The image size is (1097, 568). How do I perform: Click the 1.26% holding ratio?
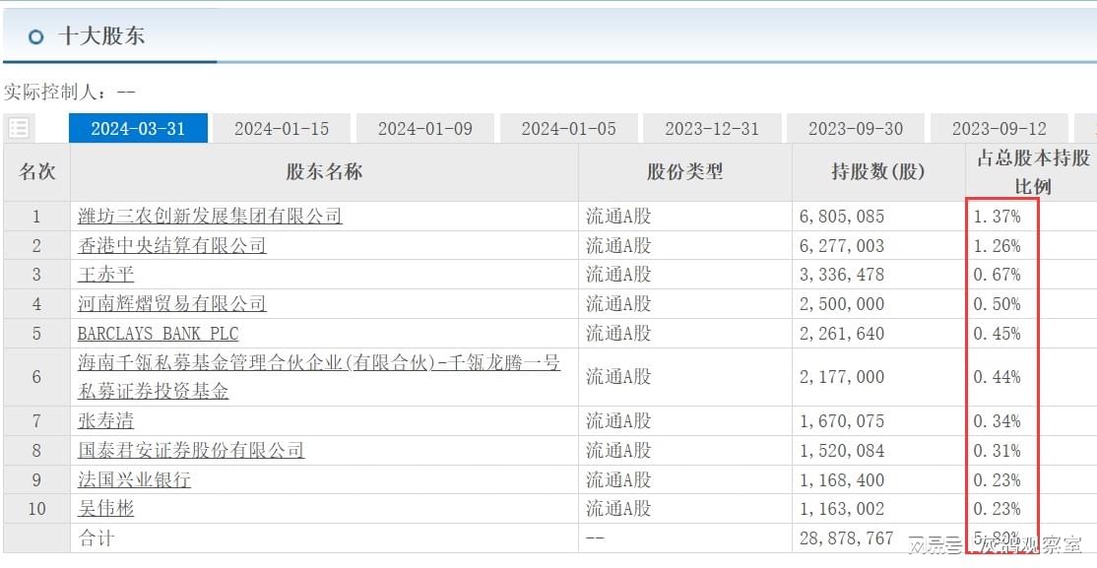click(997, 246)
